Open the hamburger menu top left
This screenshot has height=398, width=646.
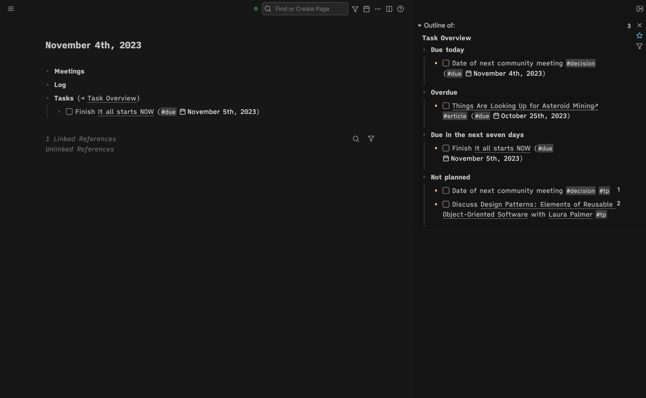click(x=10, y=8)
